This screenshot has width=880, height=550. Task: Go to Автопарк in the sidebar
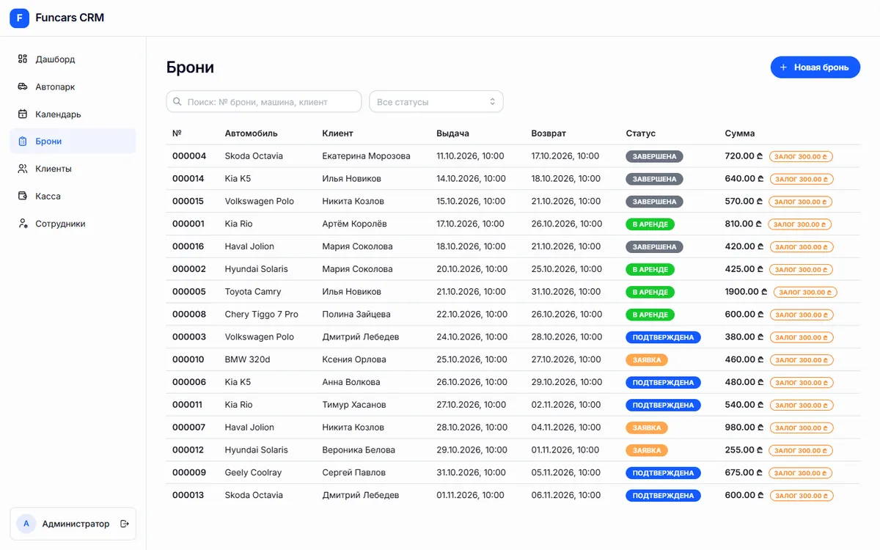pos(73,87)
